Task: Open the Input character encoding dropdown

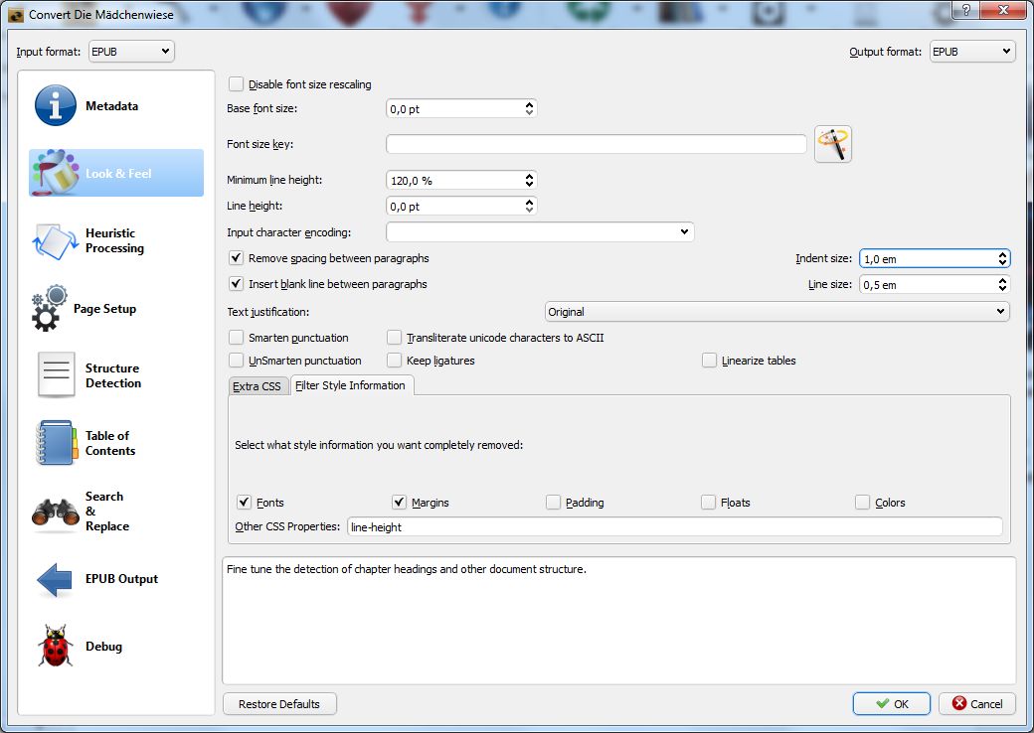Action: coord(540,231)
